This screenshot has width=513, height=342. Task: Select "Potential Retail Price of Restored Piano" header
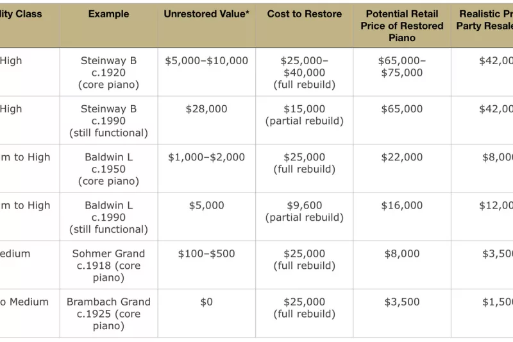[402, 26]
